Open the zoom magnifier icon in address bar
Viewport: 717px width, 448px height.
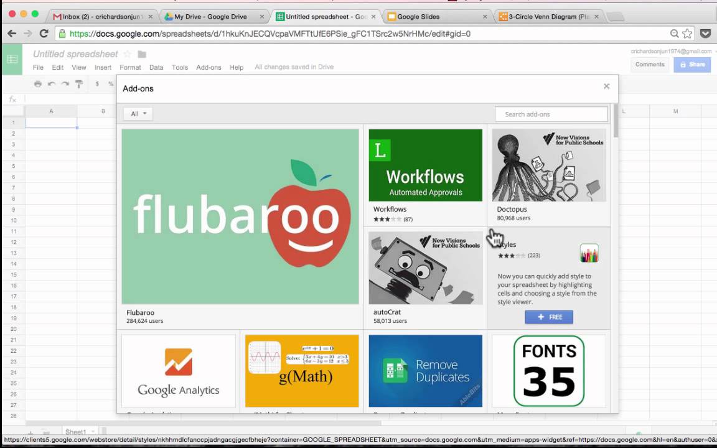(674, 34)
